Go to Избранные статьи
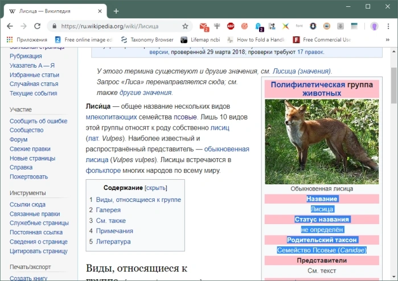Screen dimensions: 398x281 [34, 75]
